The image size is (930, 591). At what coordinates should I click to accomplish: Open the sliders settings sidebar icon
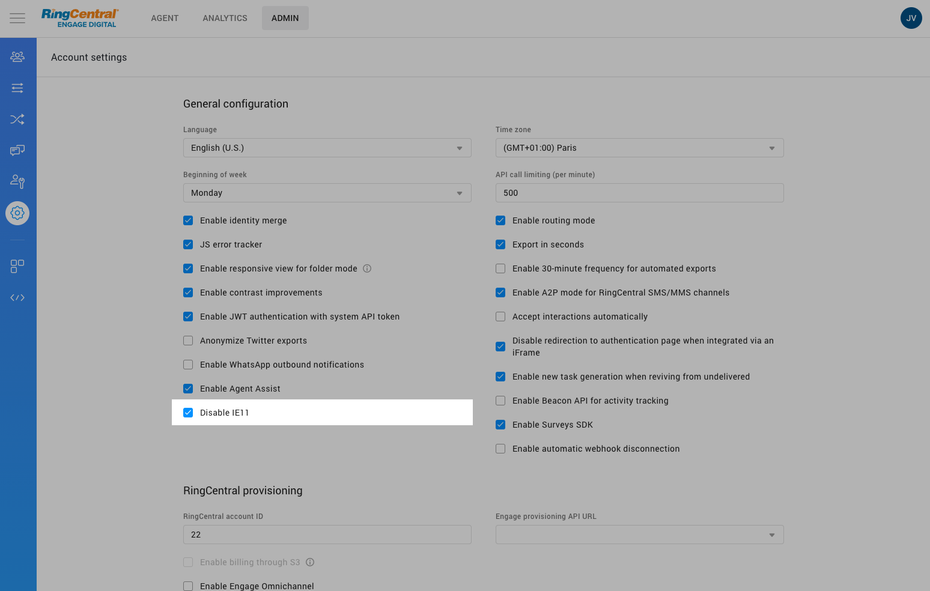pyautogui.click(x=17, y=88)
